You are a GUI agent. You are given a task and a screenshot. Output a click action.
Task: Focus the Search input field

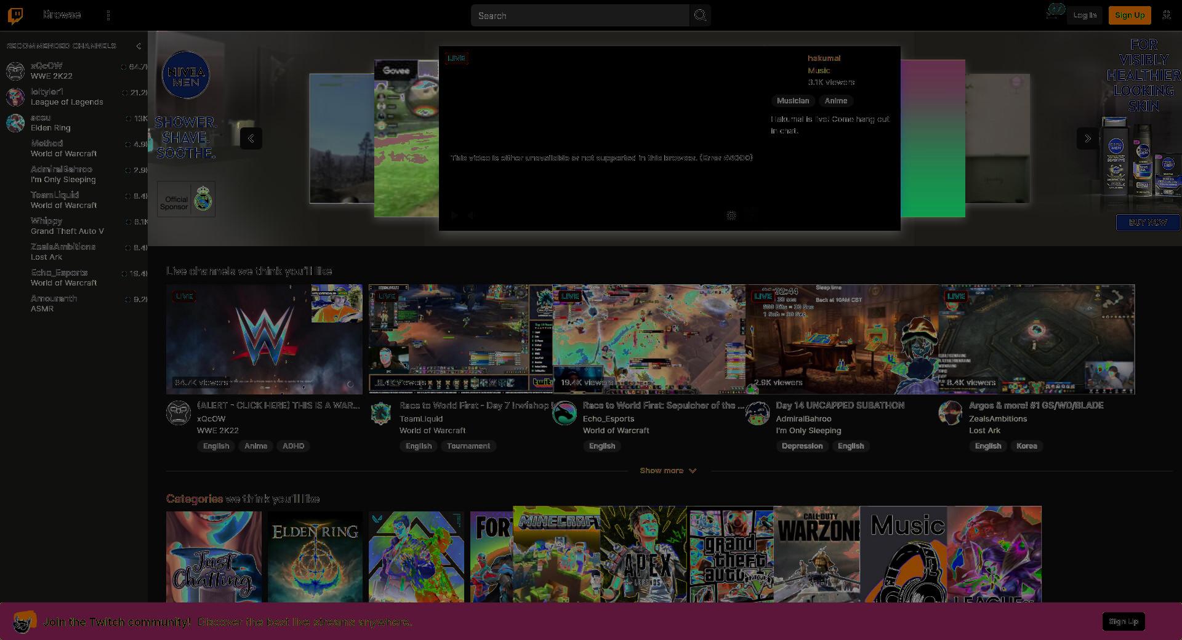580,15
